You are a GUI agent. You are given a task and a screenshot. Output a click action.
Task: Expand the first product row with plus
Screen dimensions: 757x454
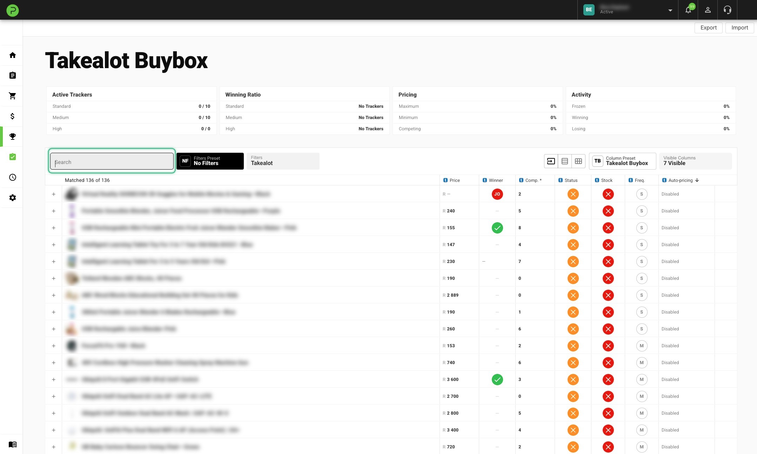(x=54, y=194)
